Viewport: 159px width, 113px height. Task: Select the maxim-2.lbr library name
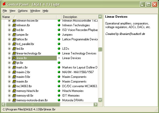point(23,72)
